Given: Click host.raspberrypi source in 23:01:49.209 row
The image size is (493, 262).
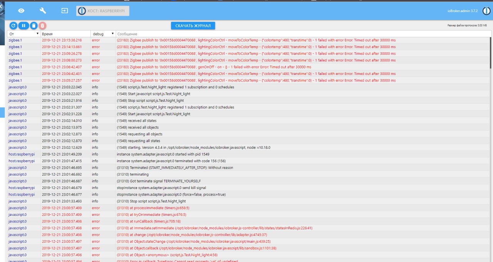Looking at the screenshot, I should point(22,154).
